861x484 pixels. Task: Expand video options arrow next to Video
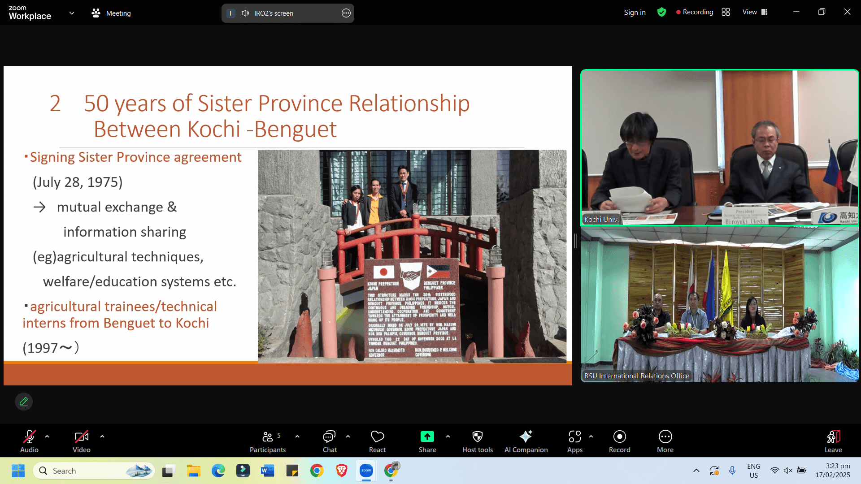pyautogui.click(x=102, y=436)
